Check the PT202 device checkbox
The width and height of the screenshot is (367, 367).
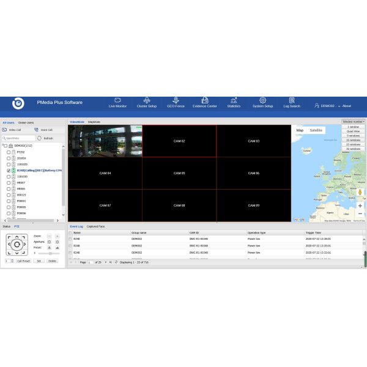point(9,152)
